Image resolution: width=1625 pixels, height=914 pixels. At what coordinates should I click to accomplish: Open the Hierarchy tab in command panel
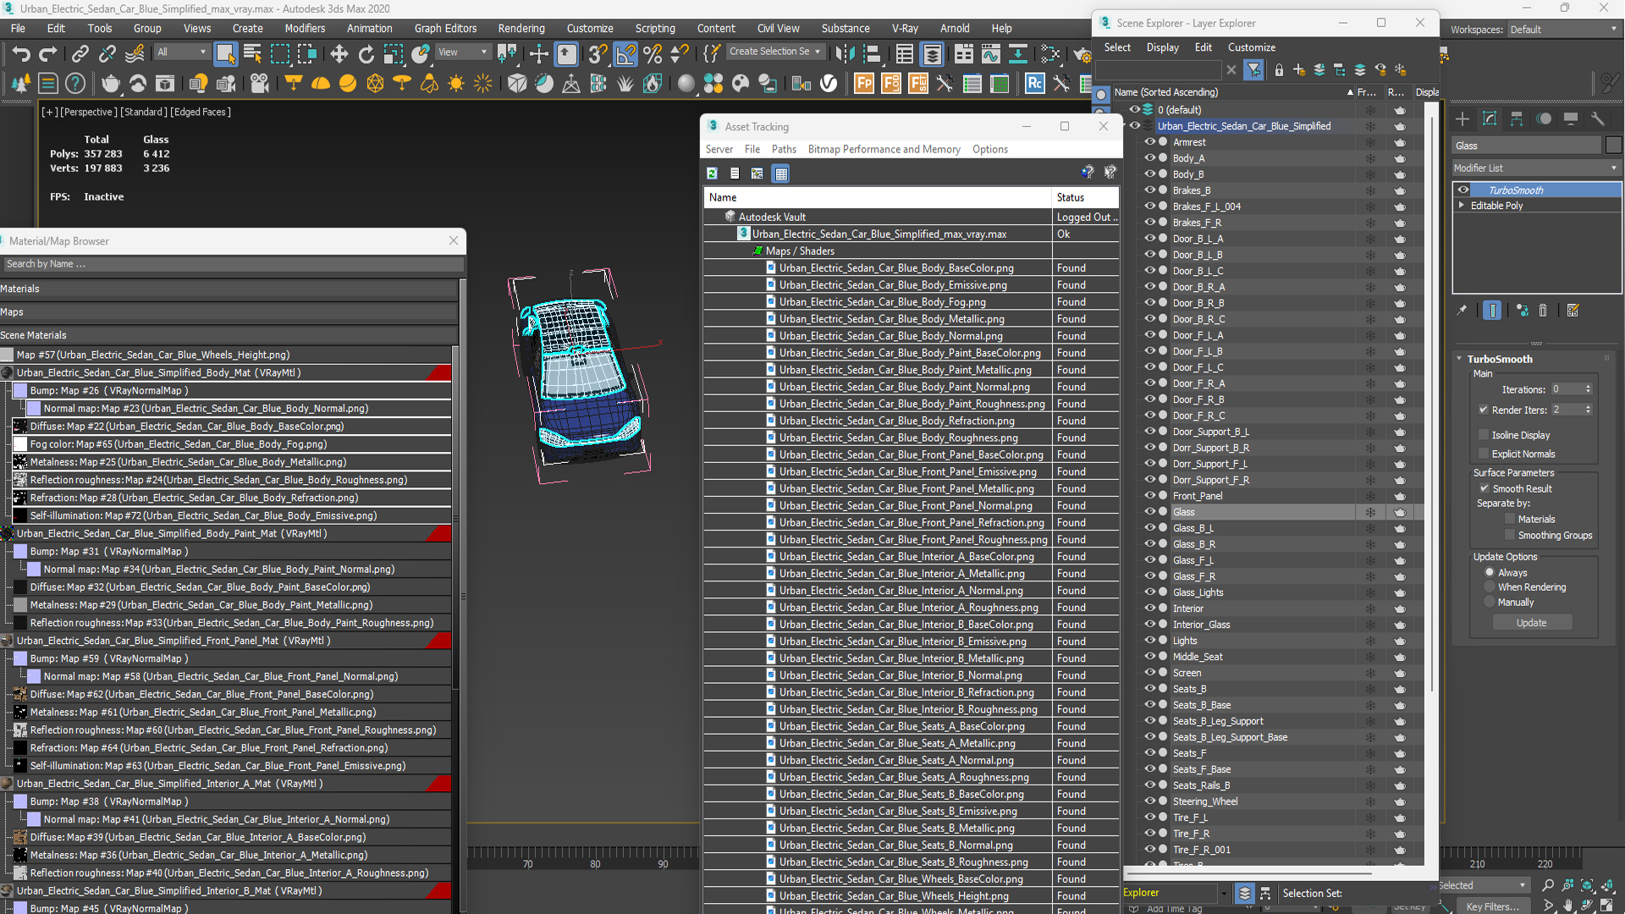(1517, 118)
